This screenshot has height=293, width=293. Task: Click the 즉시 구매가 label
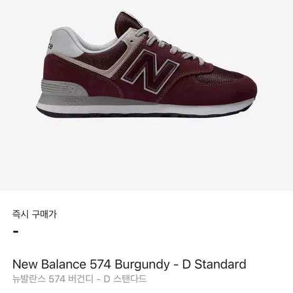tap(34, 214)
